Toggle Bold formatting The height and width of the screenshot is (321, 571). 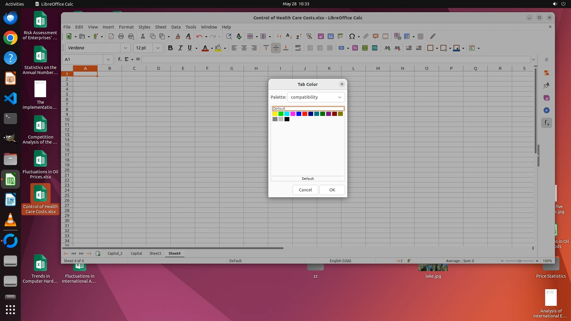pyautogui.click(x=170, y=48)
